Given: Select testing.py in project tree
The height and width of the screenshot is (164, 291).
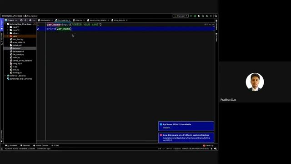Looking at the screenshot, I should point(17,73).
